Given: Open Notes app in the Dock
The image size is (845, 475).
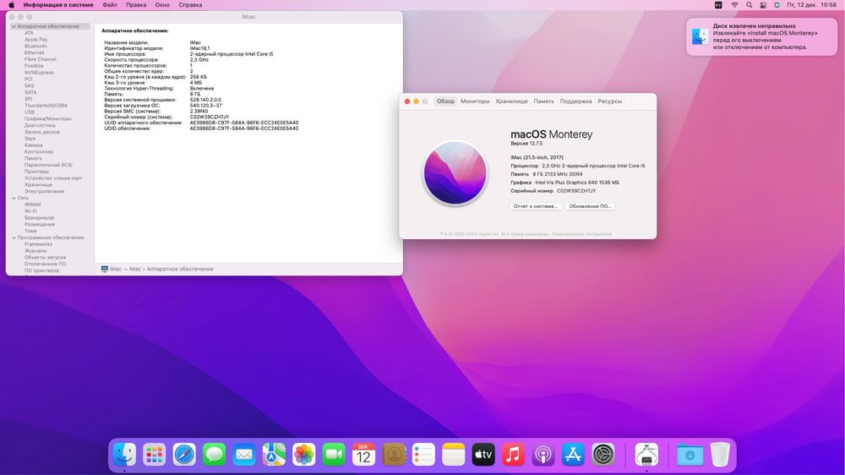Looking at the screenshot, I should (x=453, y=455).
